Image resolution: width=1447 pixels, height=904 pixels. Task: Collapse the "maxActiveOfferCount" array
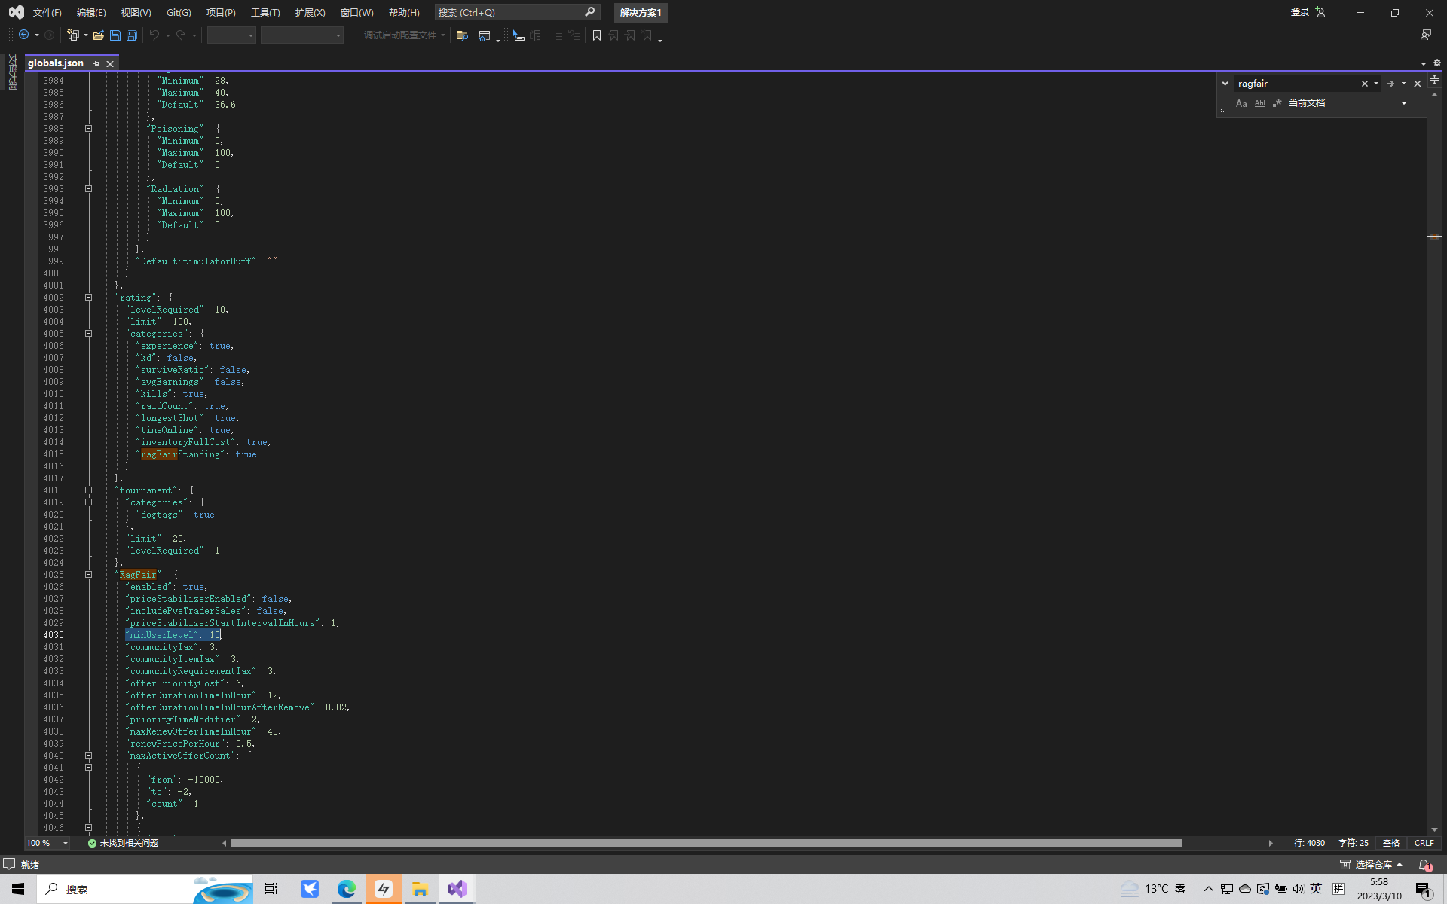tap(88, 756)
